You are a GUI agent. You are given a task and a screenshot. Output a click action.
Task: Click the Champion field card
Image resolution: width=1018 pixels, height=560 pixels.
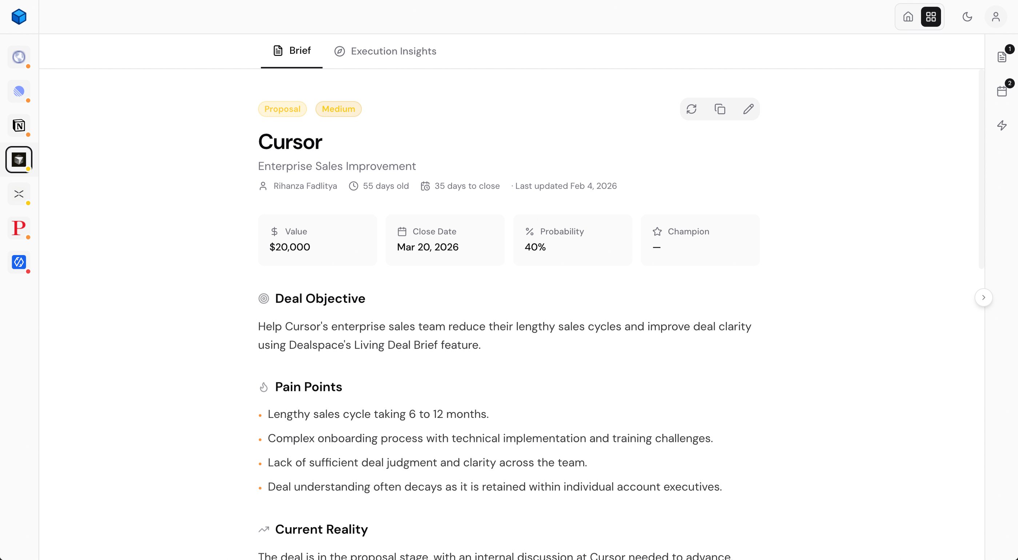[700, 240]
